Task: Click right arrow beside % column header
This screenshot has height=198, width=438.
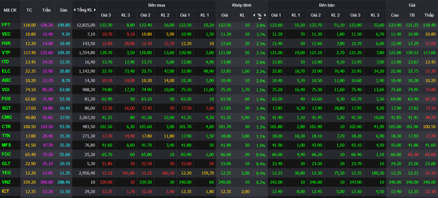Action: click(x=265, y=15)
